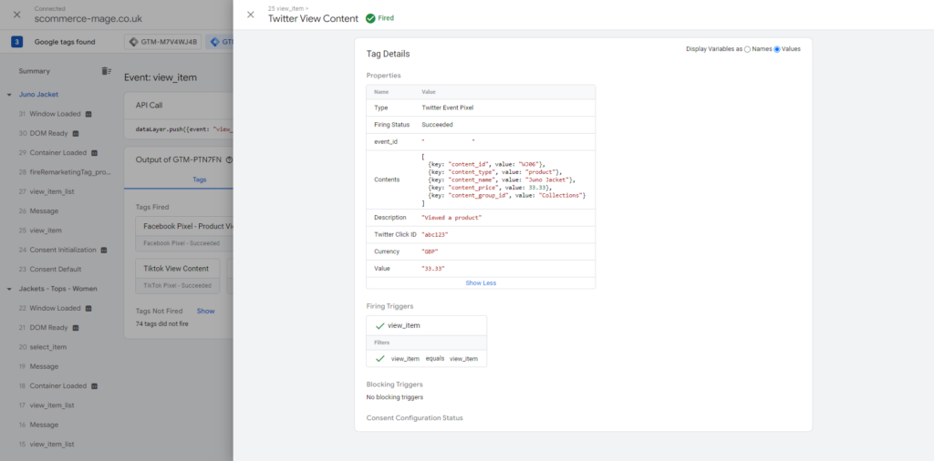Select the Values display option
The image size is (934, 461).
(777, 49)
